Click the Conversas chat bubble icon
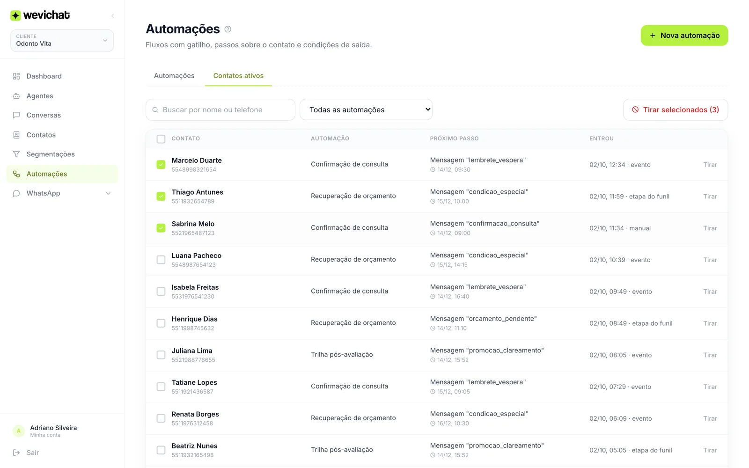 point(16,115)
